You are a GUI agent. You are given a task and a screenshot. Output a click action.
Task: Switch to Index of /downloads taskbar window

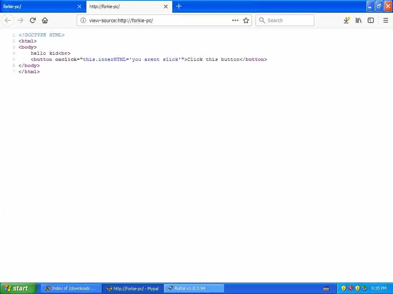pos(71,288)
